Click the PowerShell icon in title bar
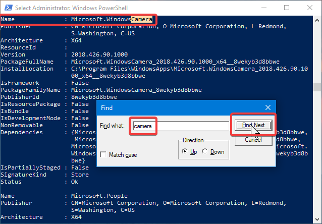Viewport: 322px width, 224px height. click(x=8, y=8)
